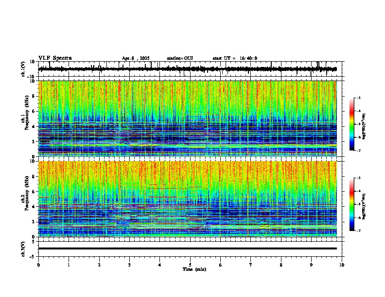
Task: Click the "4" kHz tick on ch.1 frequency axis
Action: coord(34,127)
